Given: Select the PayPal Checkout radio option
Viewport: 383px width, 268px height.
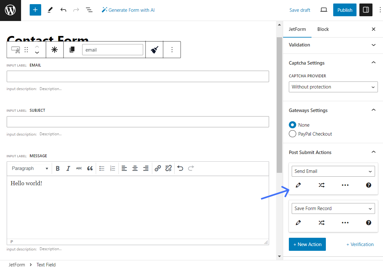Looking at the screenshot, I should (x=292, y=134).
